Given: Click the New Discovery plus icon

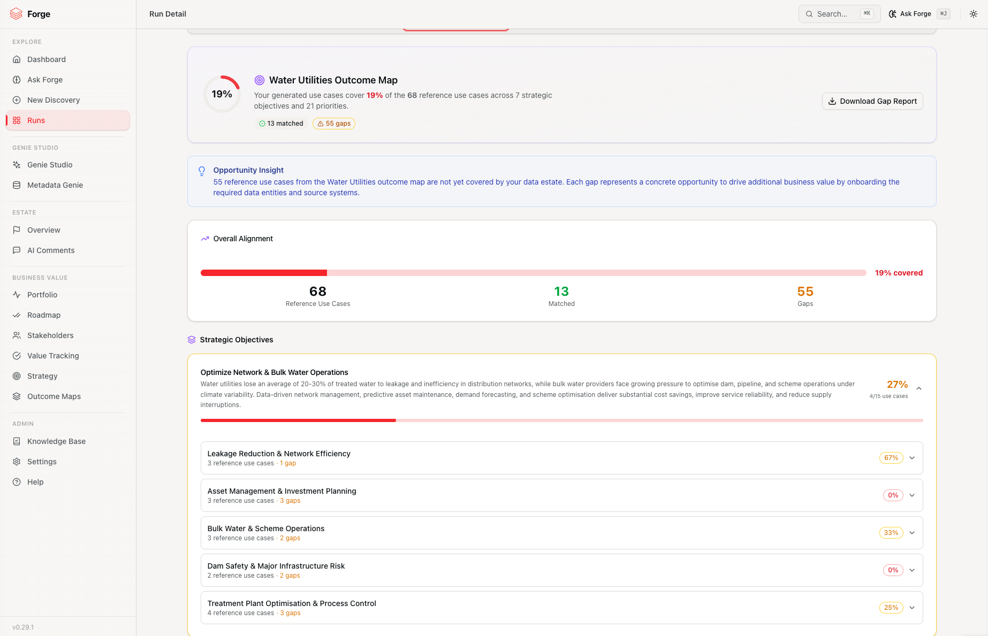Looking at the screenshot, I should [x=17, y=100].
